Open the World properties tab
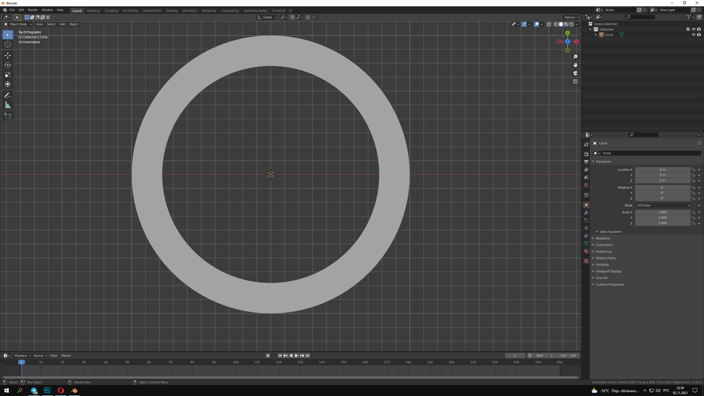This screenshot has width=704, height=396. [x=586, y=185]
